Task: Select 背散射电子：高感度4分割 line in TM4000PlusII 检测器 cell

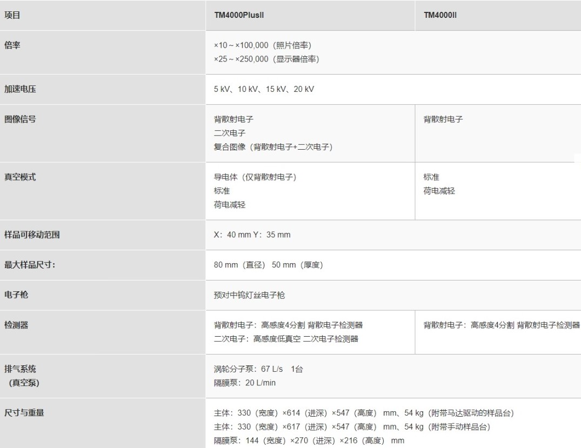Action: (x=288, y=325)
